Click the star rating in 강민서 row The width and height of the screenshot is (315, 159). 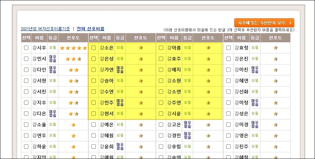73,59
